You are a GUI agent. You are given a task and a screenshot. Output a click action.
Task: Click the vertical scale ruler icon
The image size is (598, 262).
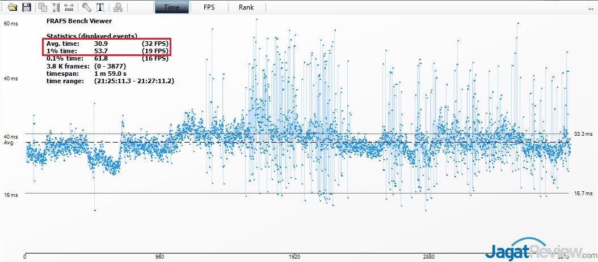coord(56,7)
